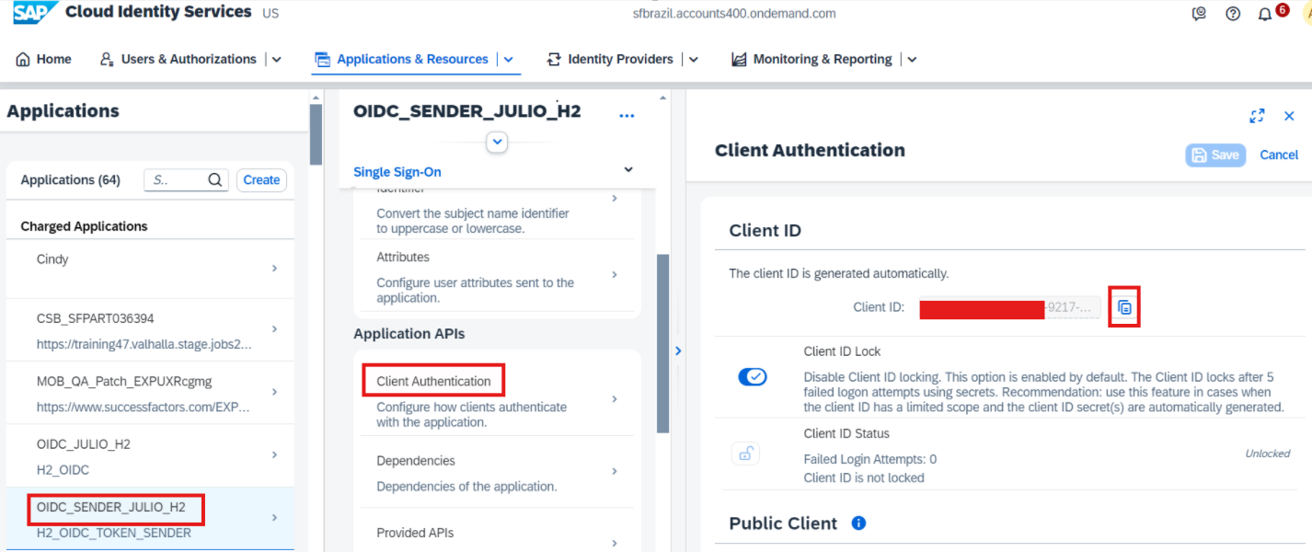Open the support headset icon

[1199, 14]
